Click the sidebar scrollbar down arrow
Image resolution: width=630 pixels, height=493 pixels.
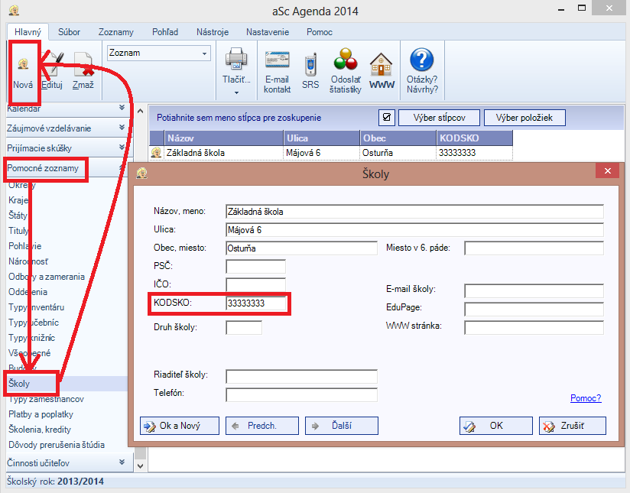(140, 466)
